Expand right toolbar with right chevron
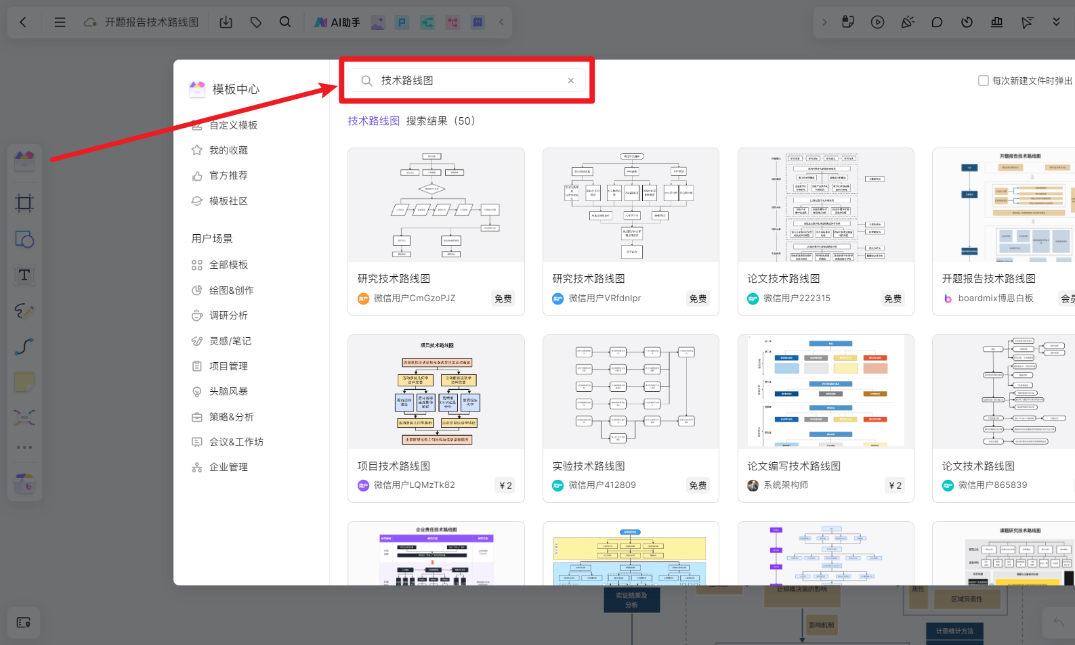This screenshot has height=645, width=1075. click(824, 22)
